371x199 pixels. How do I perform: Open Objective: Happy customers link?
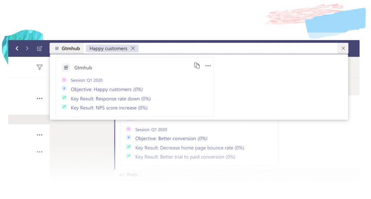[107, 90]
